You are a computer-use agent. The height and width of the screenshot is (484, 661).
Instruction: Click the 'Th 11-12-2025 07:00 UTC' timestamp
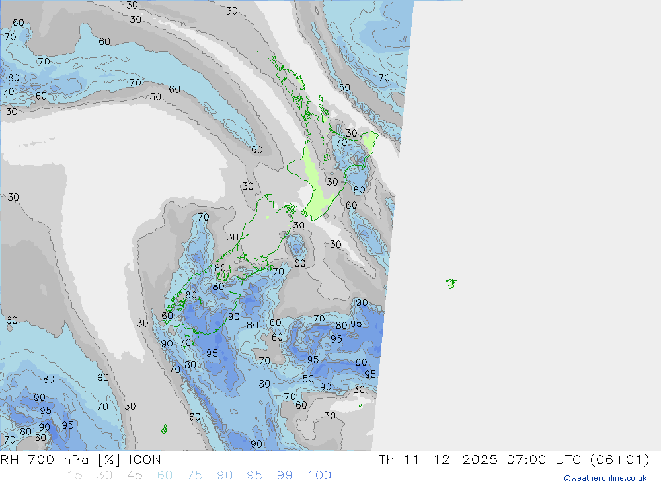click(514, 460)
